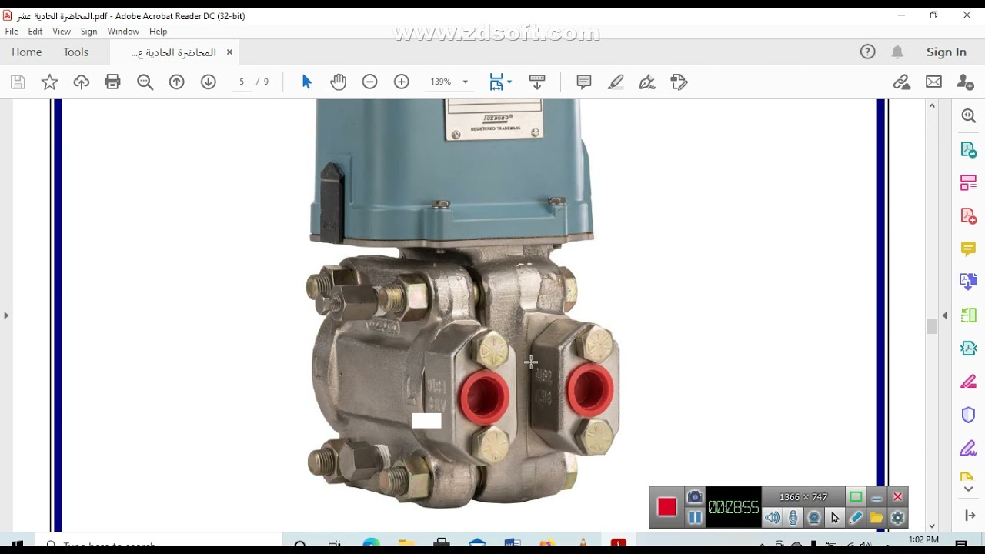Click the share with others person icon
This screenshot has height=554, width=985.
(x=965, y=82)
